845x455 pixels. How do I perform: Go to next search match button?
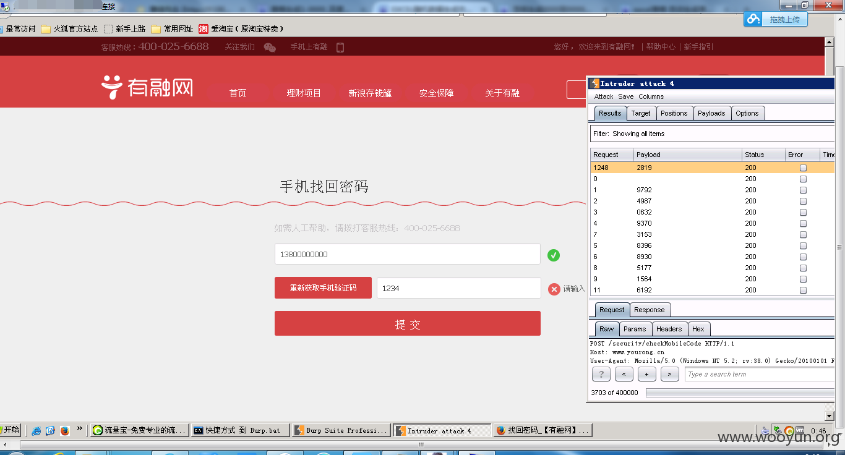pos(670,374)
